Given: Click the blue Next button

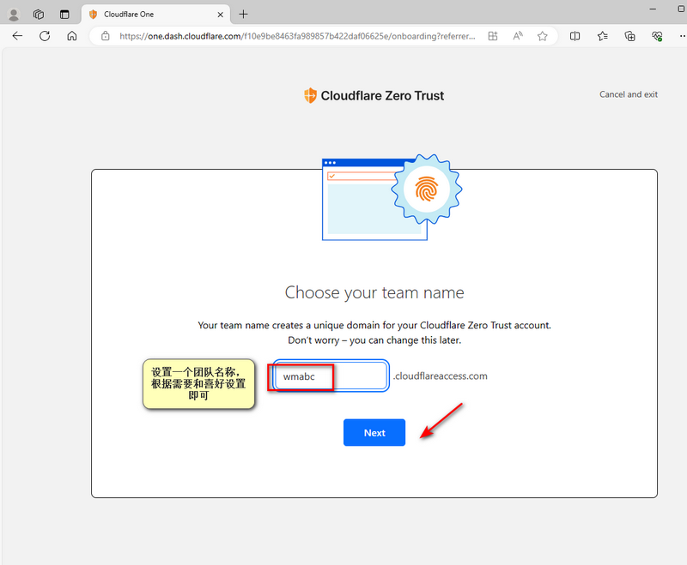Looking at the screenshot, I should click(374, 432).
